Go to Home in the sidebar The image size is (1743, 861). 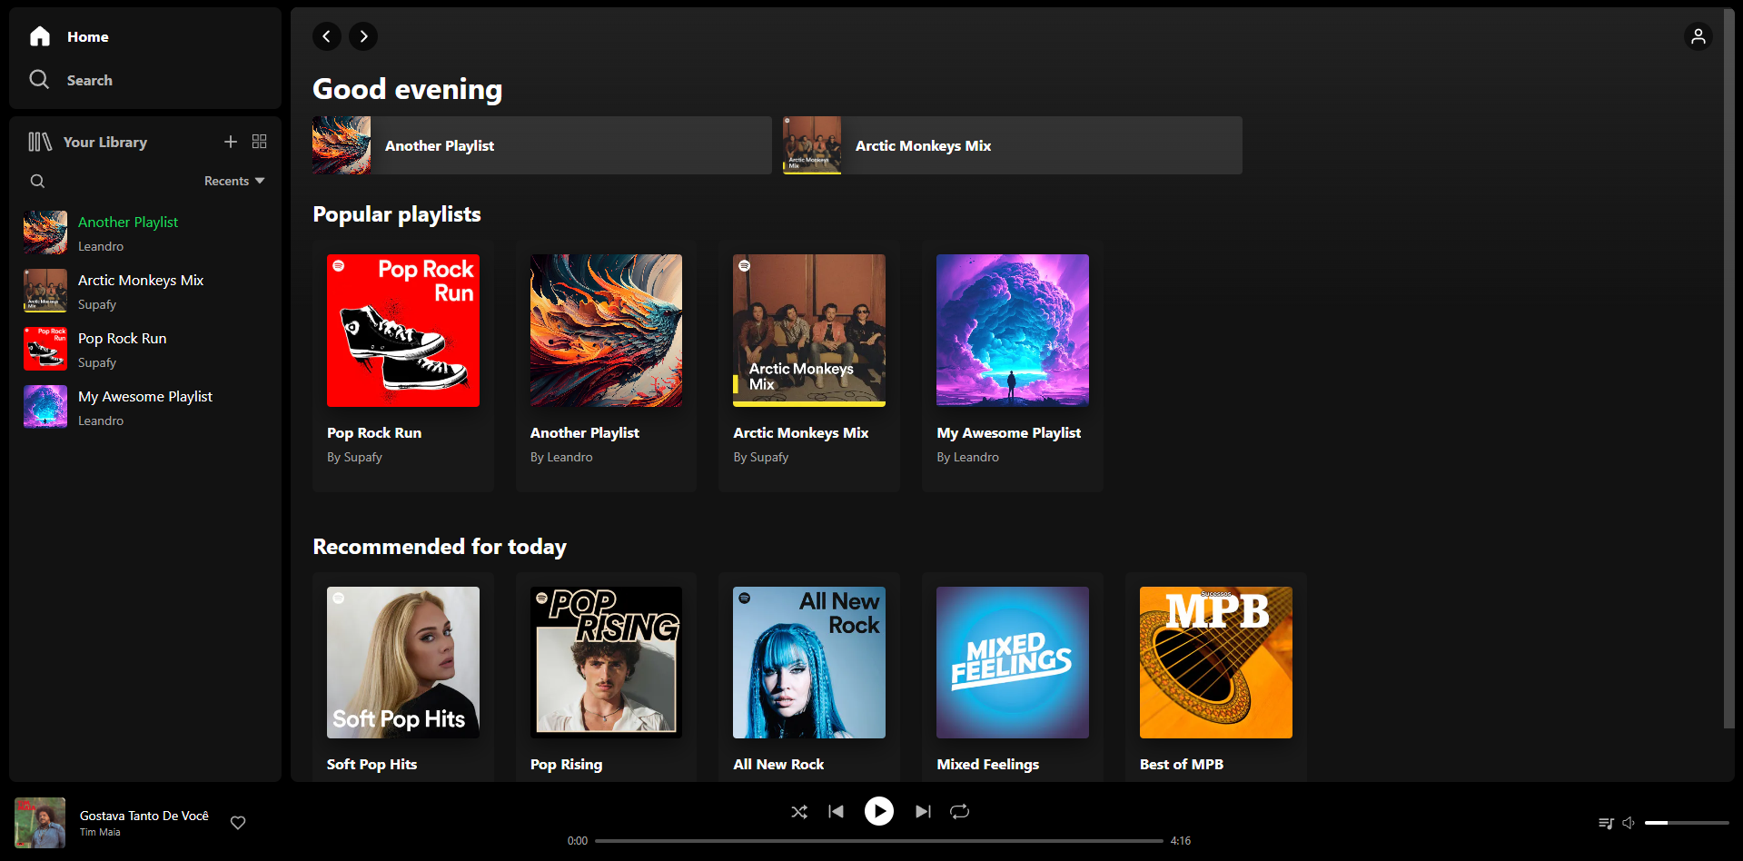coord(69,36)
